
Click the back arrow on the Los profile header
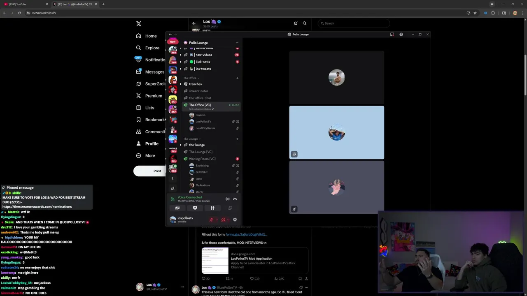[194, 23]
